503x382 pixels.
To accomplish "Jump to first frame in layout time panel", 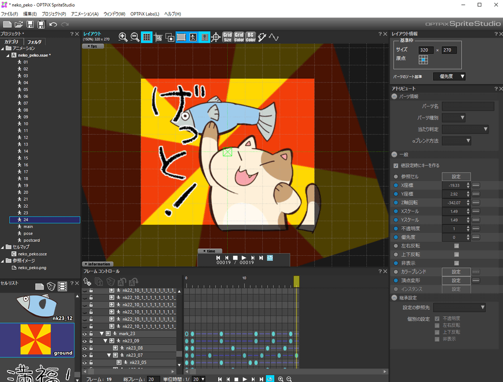I will point(218,258).
